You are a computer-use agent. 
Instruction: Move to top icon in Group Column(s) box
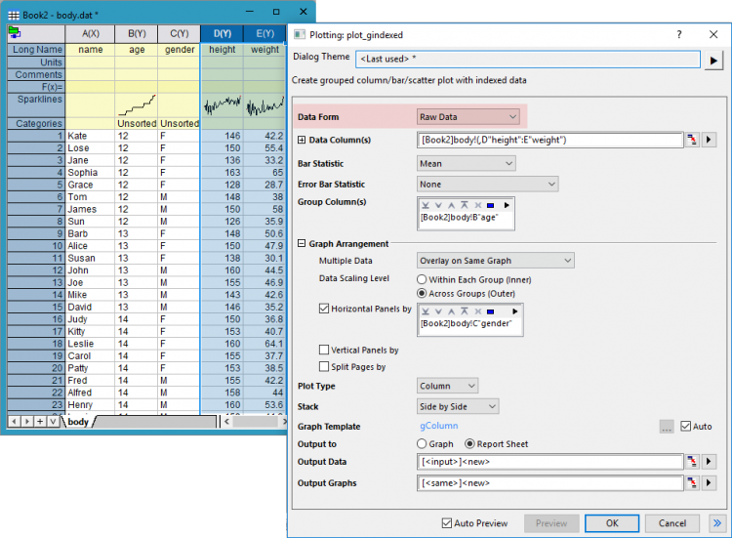pyautogui.click(x=464, y=205)
